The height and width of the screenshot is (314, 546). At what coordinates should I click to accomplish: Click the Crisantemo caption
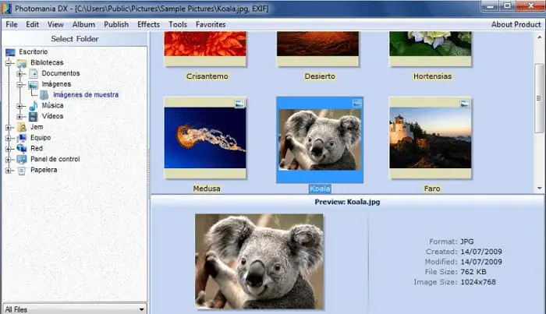tap(207, 76)
